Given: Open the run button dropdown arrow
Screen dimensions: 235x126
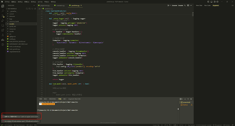Looking at the screenshot, I should (x=170, y=5).
